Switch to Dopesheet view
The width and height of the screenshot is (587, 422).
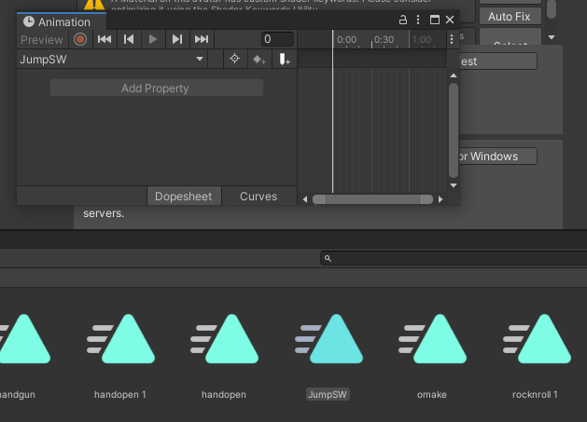[x=184, y=197]
